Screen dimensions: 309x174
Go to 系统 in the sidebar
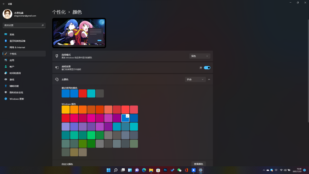[x=12, y=34]
